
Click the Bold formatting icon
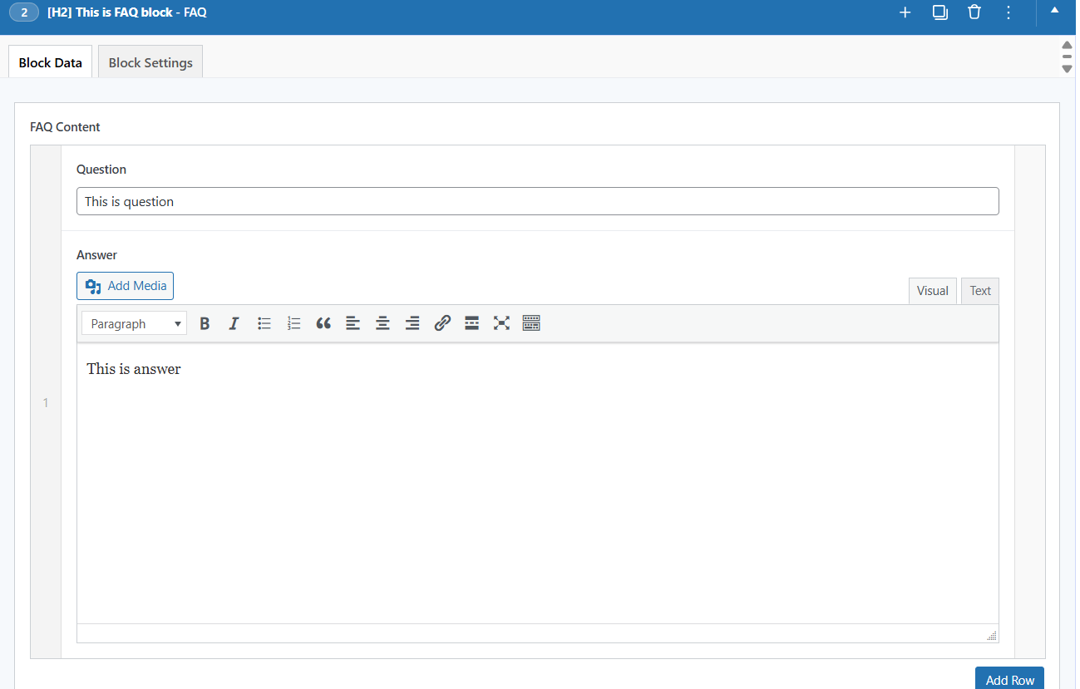[205, 323]
